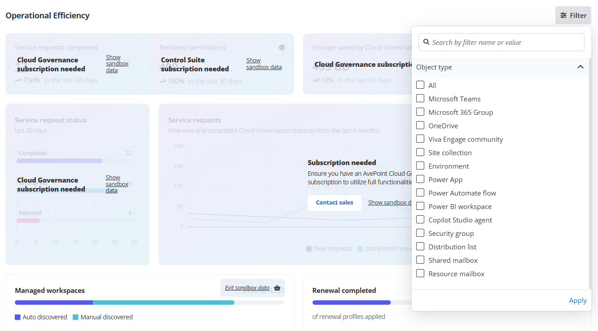This screenshot has height=331, width=598.
Task: Show sandbox data for Removed permissions
Action: 264,64
